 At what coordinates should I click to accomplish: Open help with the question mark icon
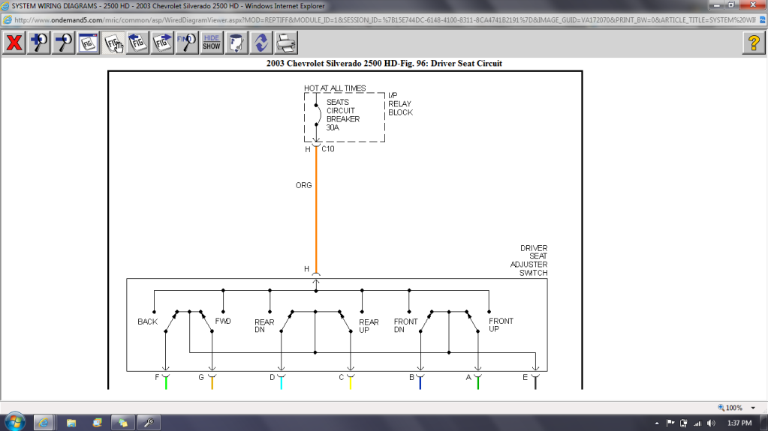tap(754, 43)
